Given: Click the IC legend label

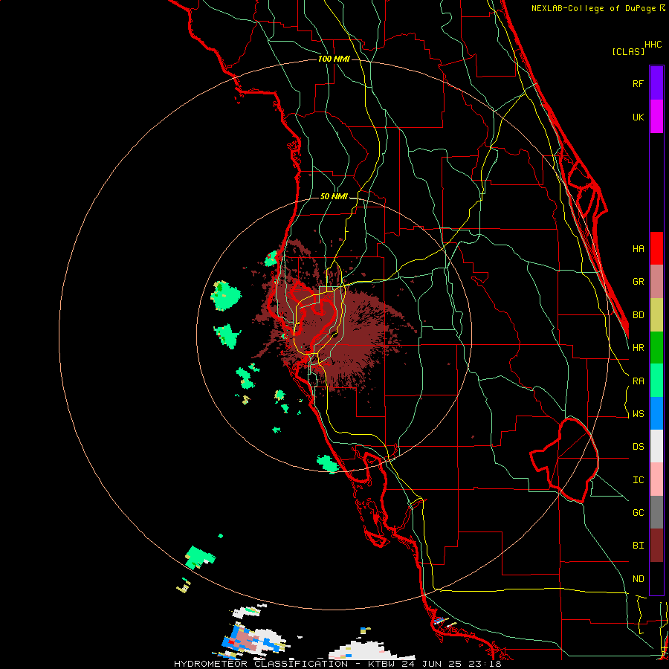Looking at the screenshot, I should click(638, 480).
